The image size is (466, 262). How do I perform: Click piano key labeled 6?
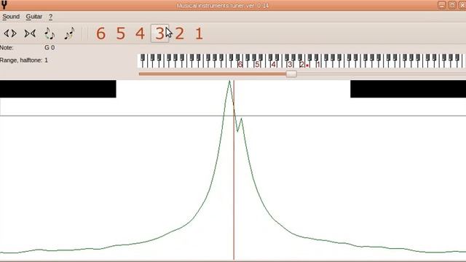point(240,64)
